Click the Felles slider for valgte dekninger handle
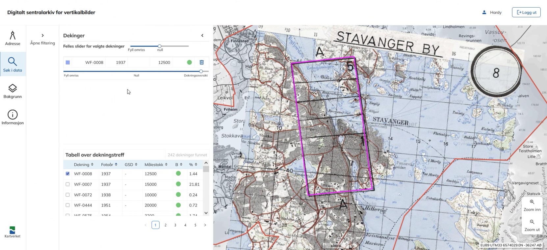This screenshot has height=250, width=547. coord(160,46)
